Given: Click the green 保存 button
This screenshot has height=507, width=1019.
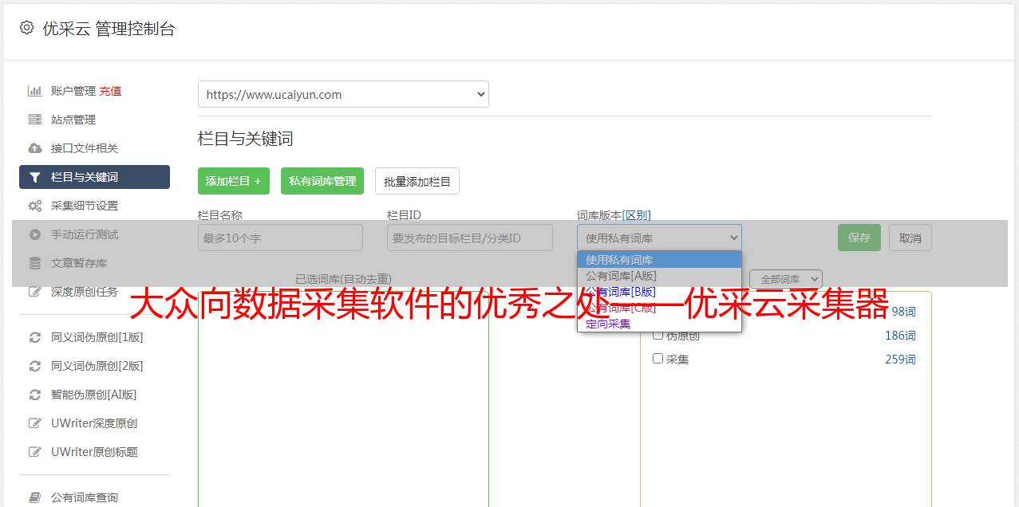Looking at the screenshot, I should 859,238.
